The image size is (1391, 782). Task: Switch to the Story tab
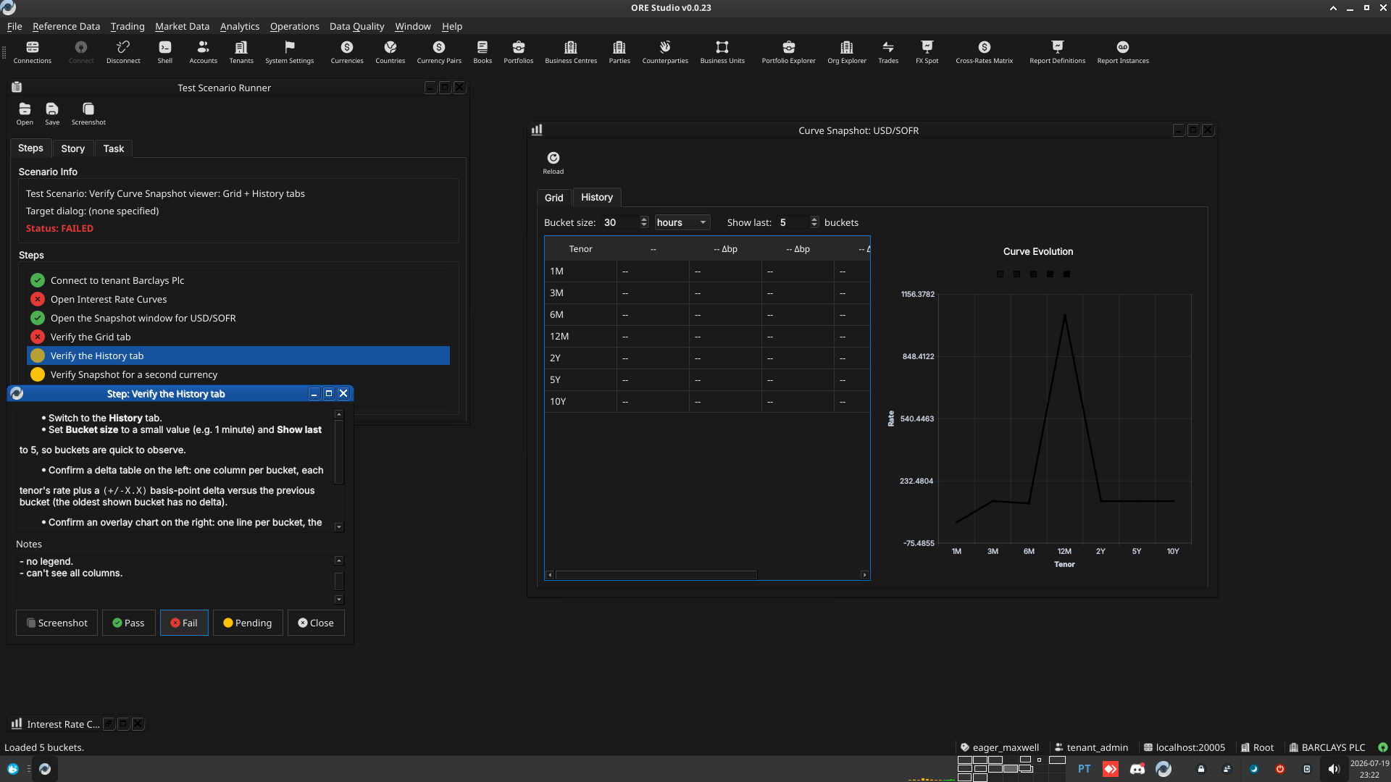72,148
